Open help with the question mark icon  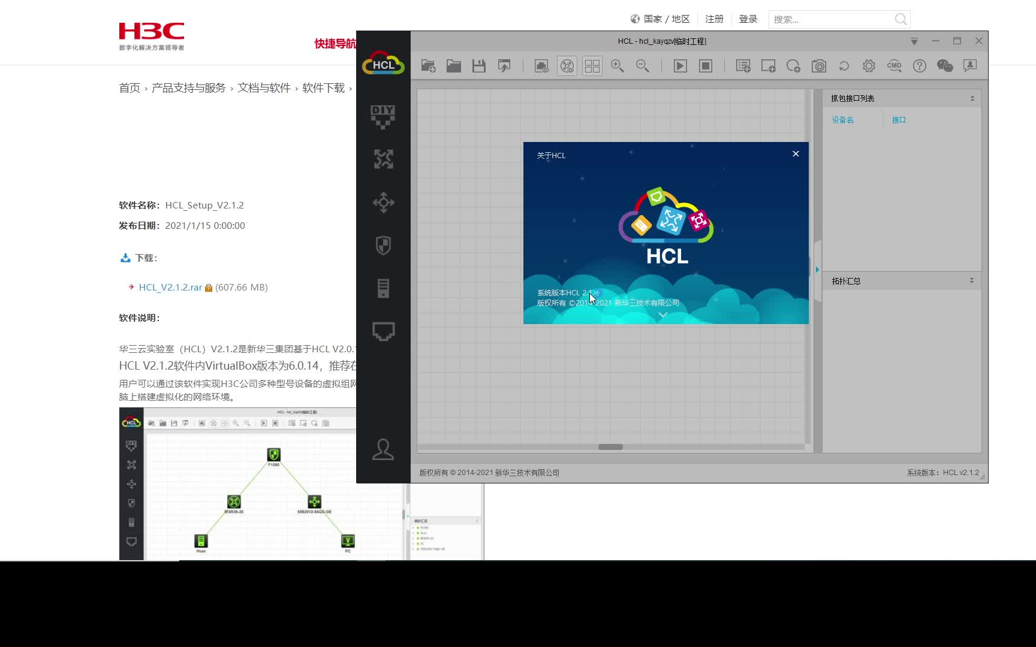[920, 66]
